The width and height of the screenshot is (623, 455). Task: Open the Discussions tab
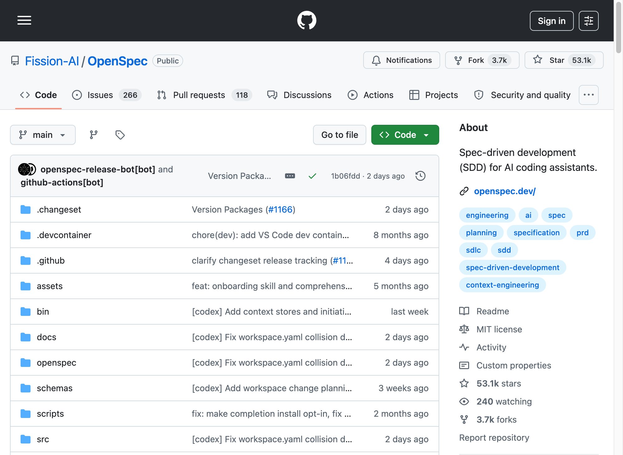tap(299, 95)
